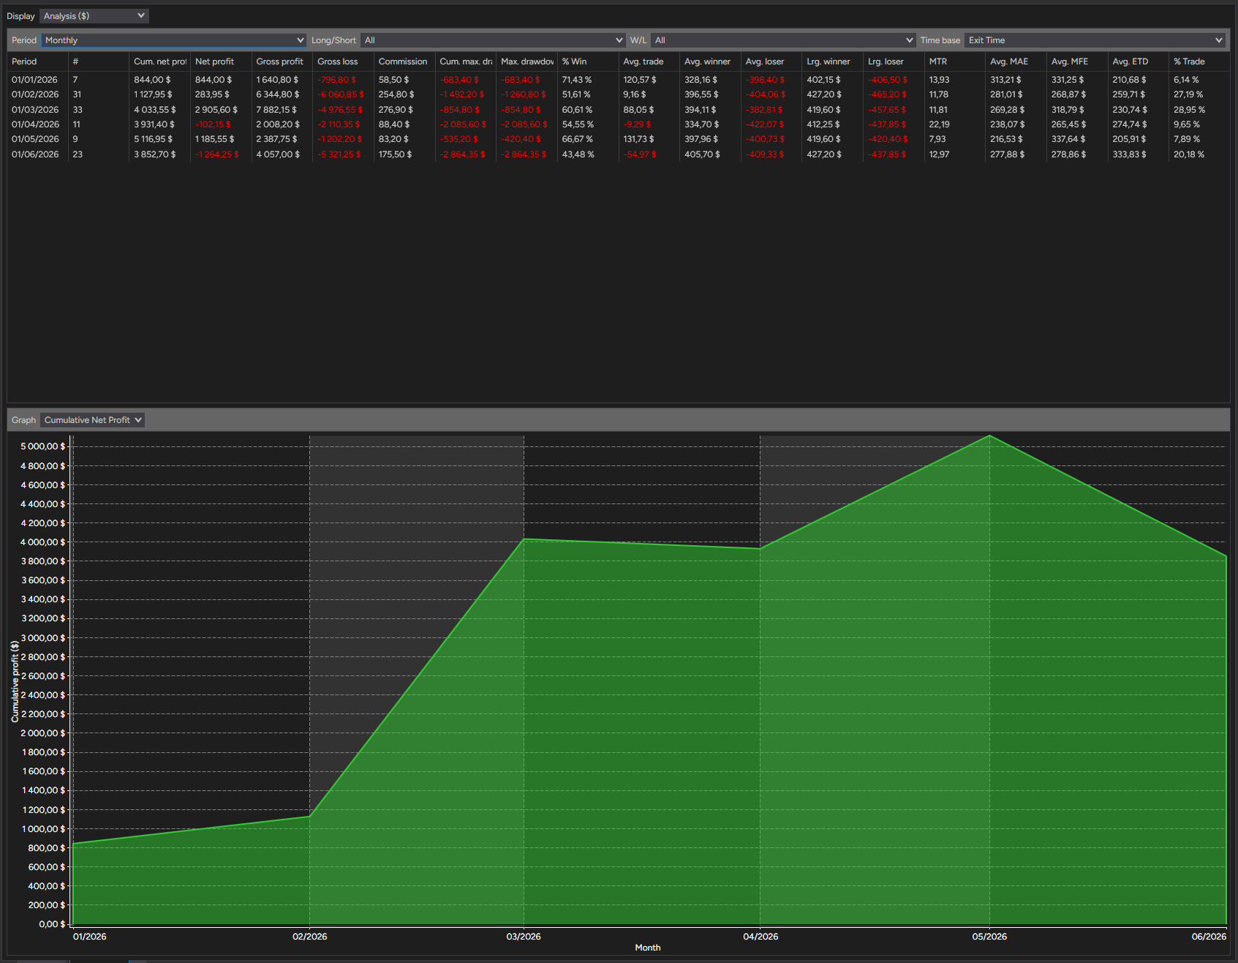The image size is (1238, 963).
Task: Click the Avg. MAE column header
Action: coord(1016,61)
